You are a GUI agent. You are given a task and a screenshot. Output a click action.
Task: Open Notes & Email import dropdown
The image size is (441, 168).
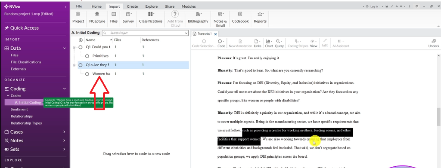pyautogui.click(x=220, y=19)
